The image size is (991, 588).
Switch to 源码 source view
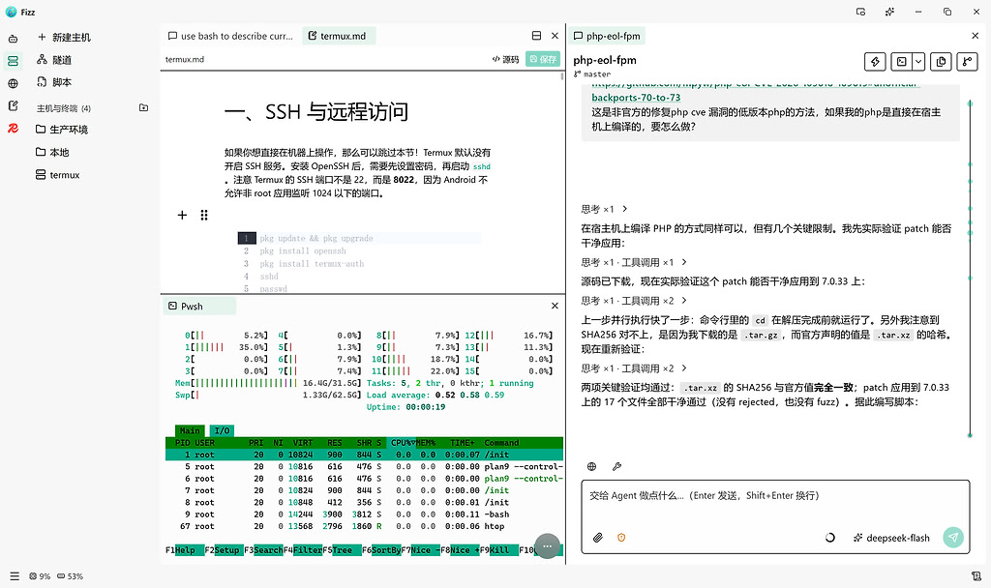click(x=505, y=59)
